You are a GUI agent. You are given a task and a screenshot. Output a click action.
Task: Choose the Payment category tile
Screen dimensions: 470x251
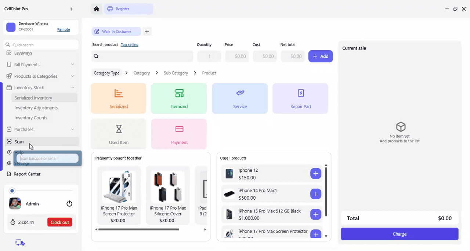(179, 134)
